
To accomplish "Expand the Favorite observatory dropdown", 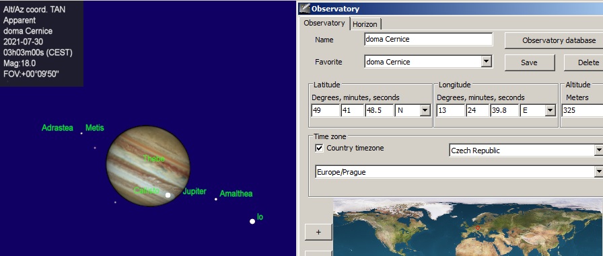I will tap(486, 61).
